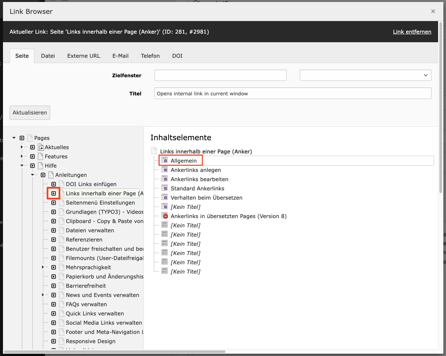446x356 pixels.
Task: Click in the Titel input field
Action: pyautogui.click(x=293, y=93)
